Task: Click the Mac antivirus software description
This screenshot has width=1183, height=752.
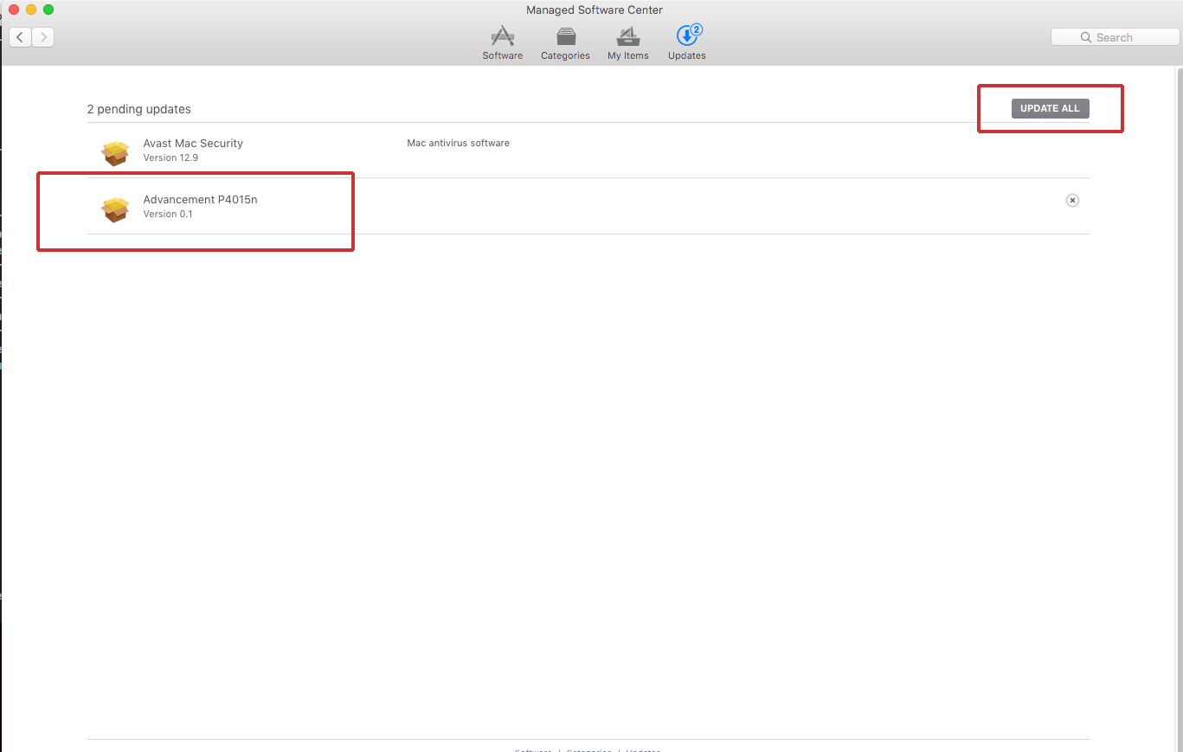Action: tap(458, 143)
